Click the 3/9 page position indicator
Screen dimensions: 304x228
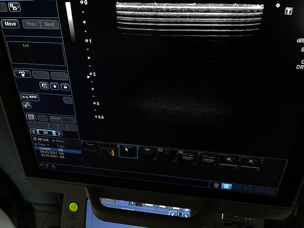click(x=46, y=133)
